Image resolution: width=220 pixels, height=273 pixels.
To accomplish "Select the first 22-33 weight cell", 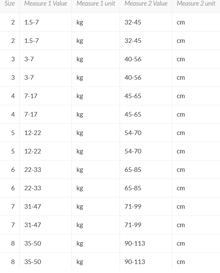I will pos(33,170).
